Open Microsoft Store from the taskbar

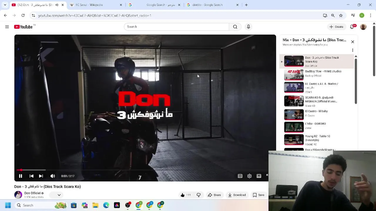click(74, 205)
